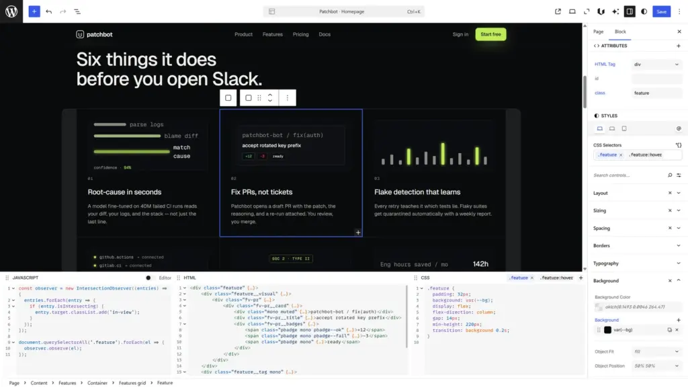The height and width of the screenshot is (387, 688).
Task: Click the class field containing feature
Action: (x=656, y=93)
